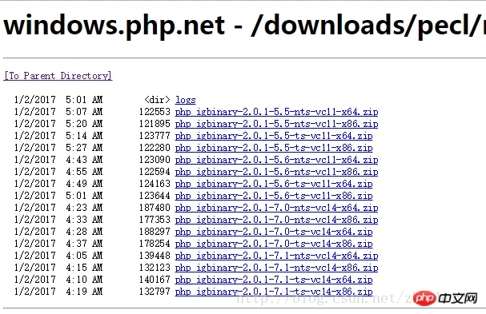
Task: Select file size 123644
Action: click(155, 196)
